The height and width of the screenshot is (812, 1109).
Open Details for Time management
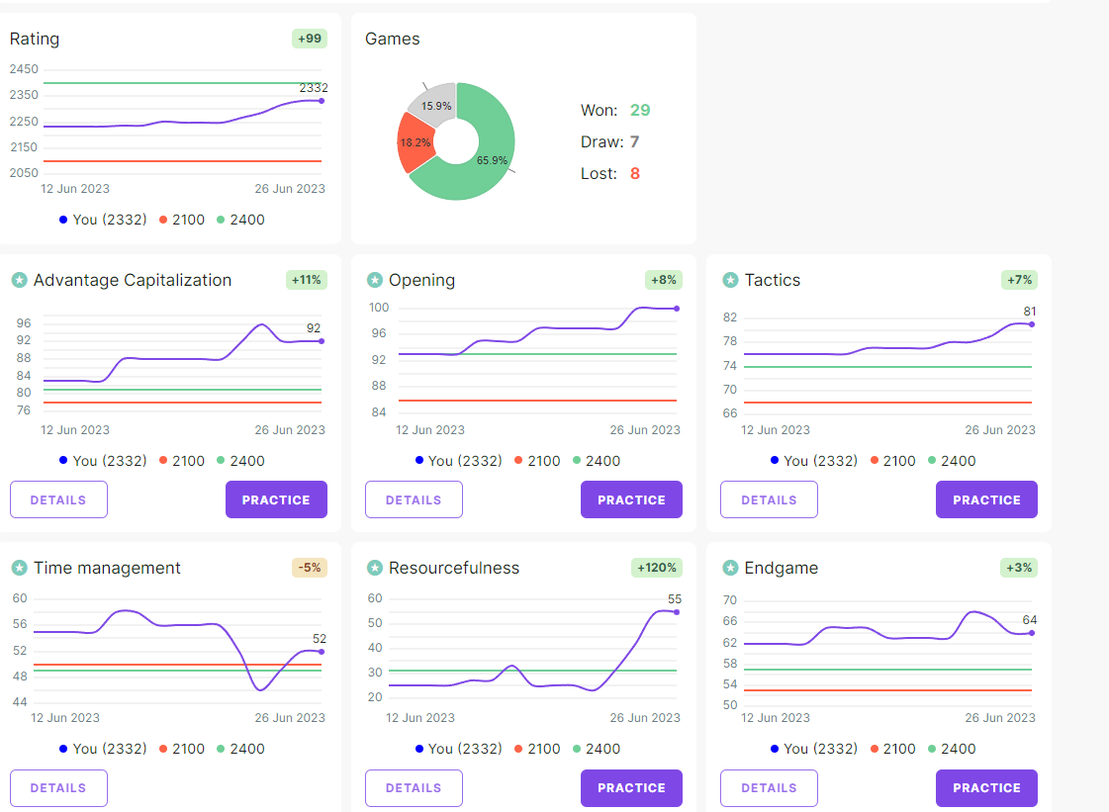pyautogui.click(x=58, y=788)
